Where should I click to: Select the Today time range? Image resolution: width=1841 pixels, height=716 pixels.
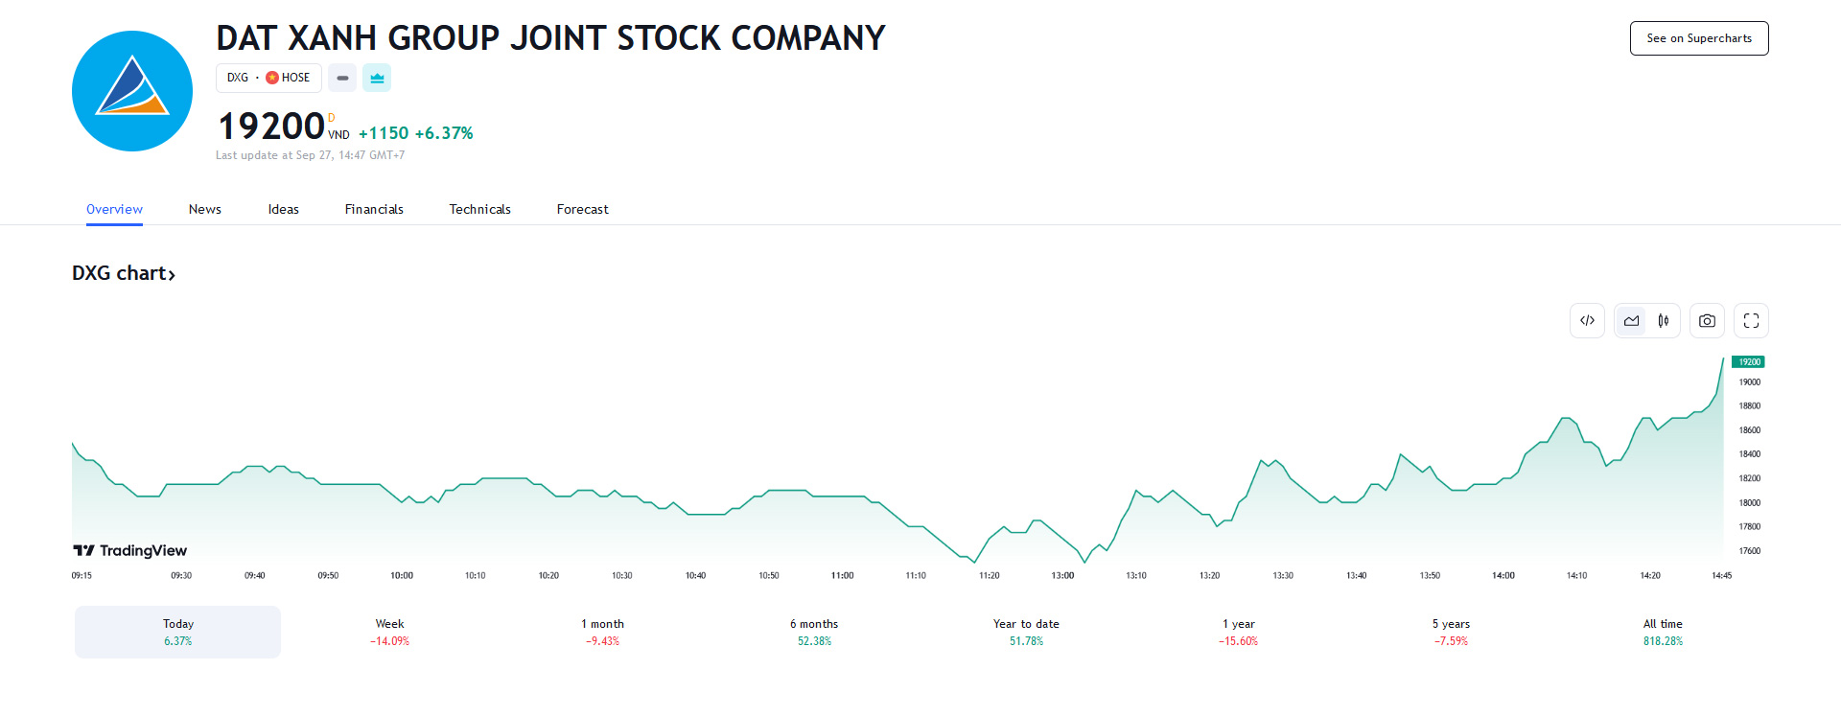point(178,632)
